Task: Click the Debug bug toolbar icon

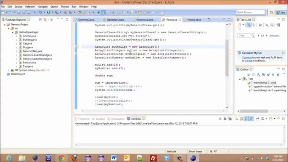Action: (x=40, y=12)
